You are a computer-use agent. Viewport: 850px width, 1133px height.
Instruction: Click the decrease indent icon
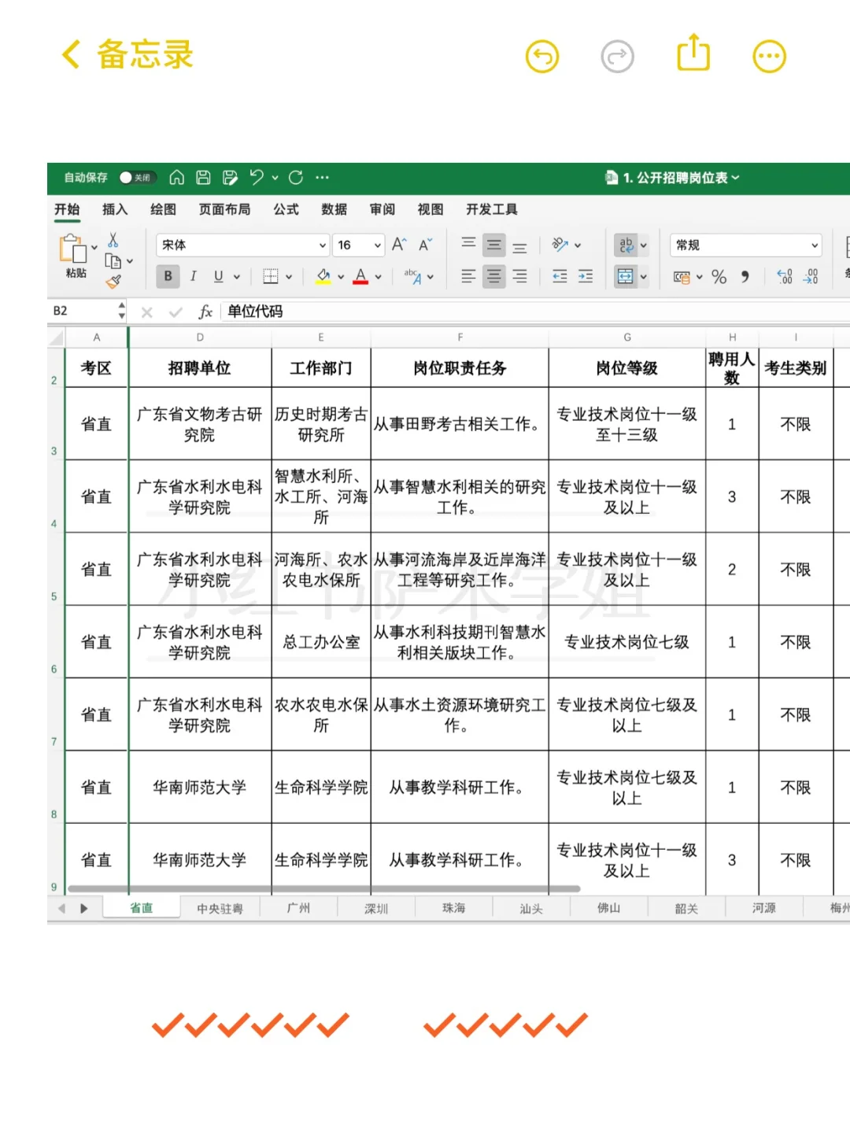[x=560, y=276]
